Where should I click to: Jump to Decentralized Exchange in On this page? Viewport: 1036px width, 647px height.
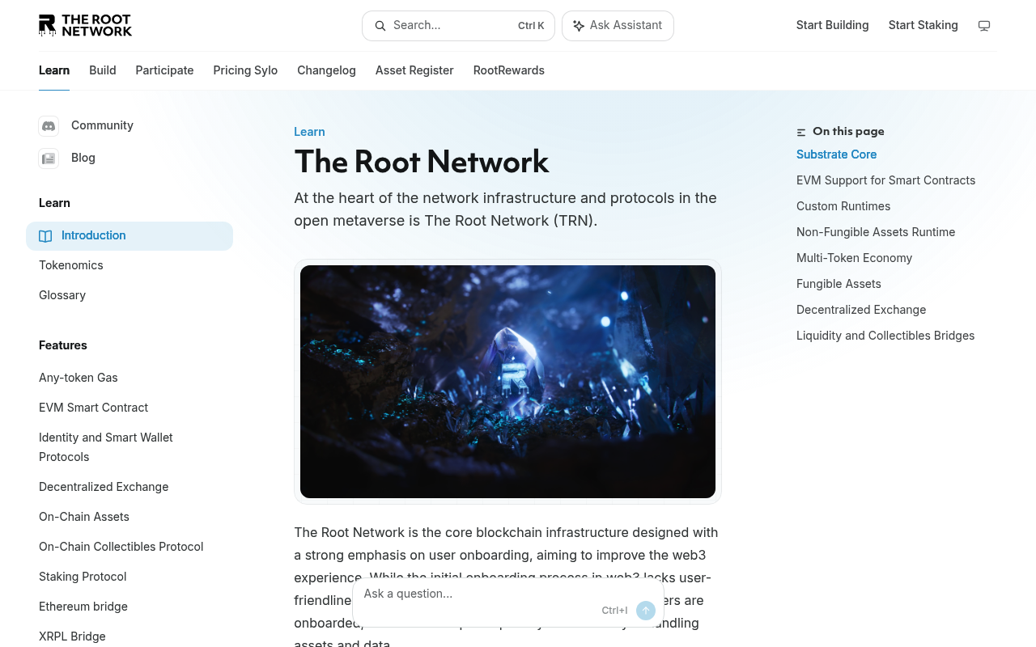(x=861, y=310)
